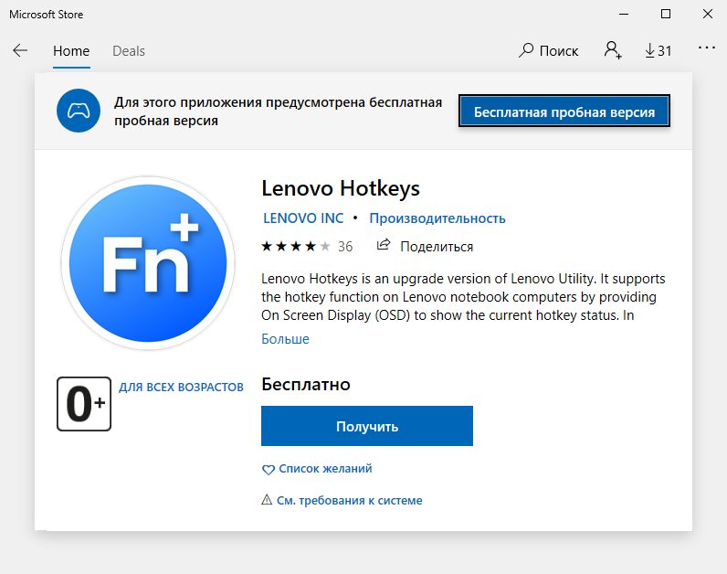Click the warning triangle system requirements icon
Image resolution: width=727 pixels, height=574 pixels.
[267, 500]
